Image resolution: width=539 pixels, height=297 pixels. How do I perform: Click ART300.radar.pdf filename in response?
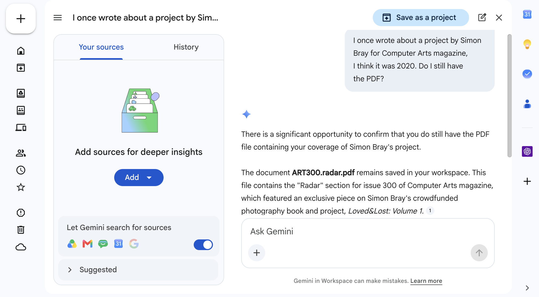pyautogui.click(x=323, y=172)
